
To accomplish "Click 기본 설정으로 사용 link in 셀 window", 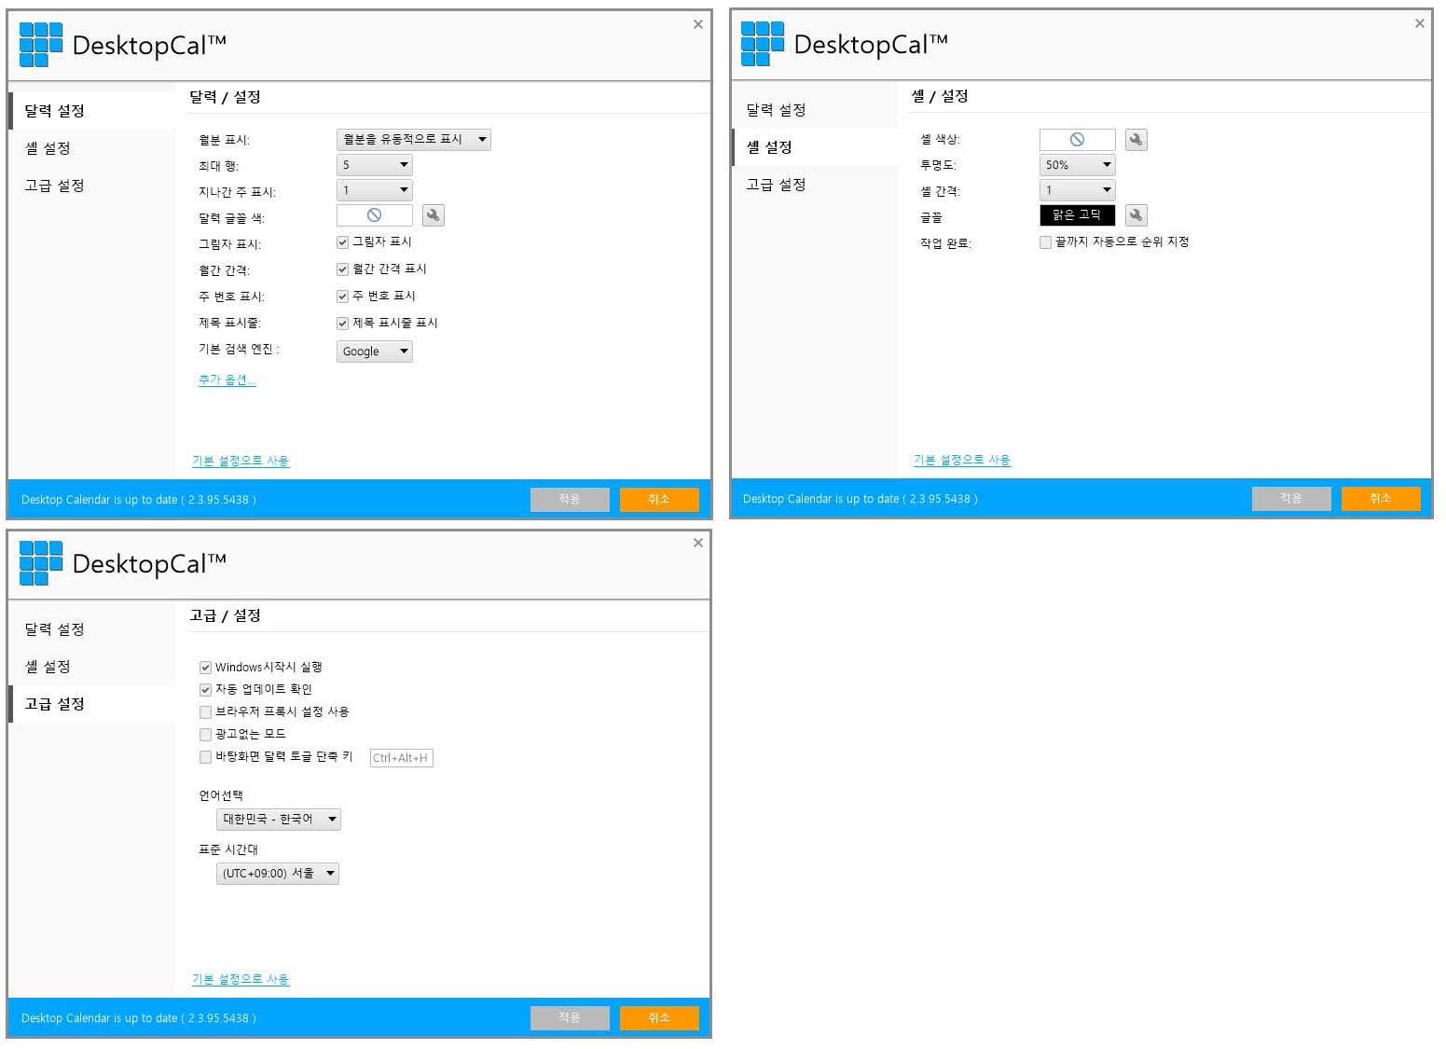I will pos(962,460).
